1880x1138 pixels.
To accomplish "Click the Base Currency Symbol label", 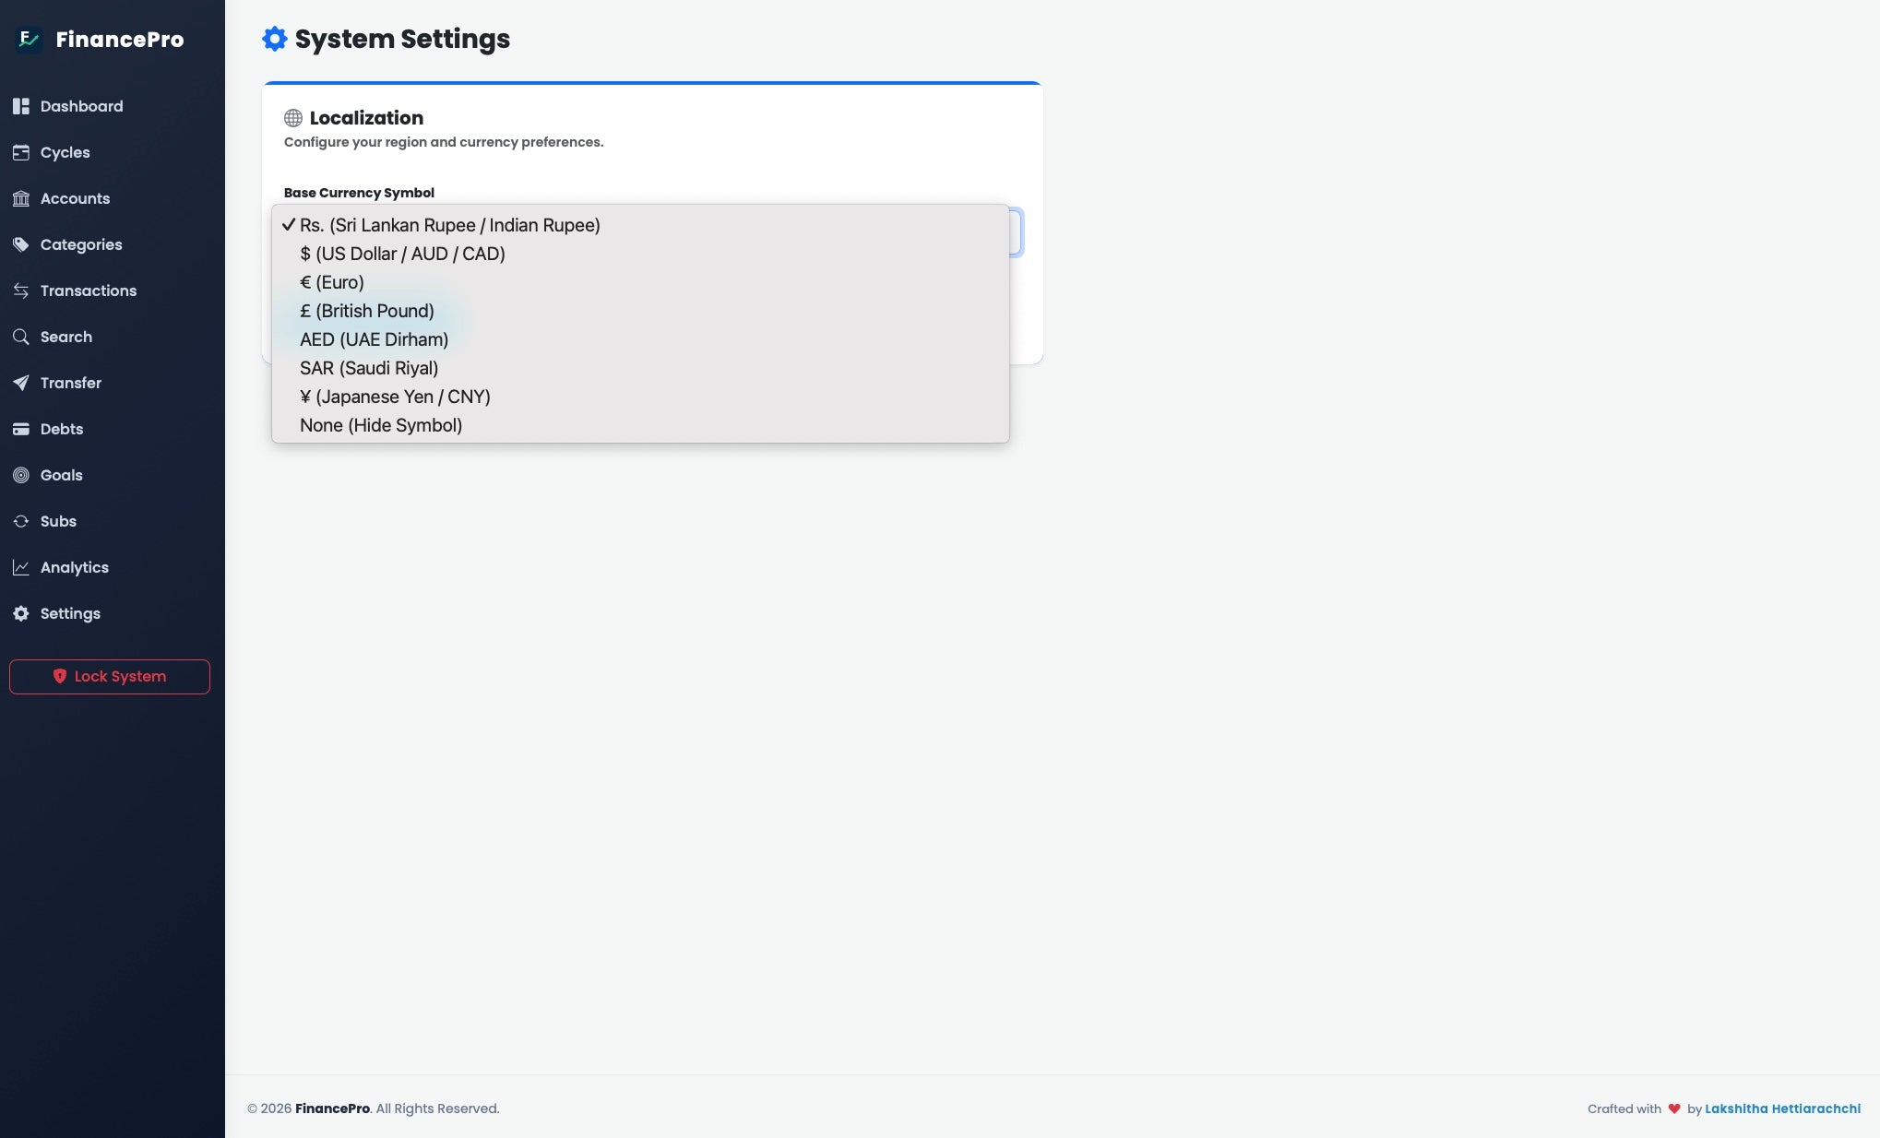I will [359, 193].
